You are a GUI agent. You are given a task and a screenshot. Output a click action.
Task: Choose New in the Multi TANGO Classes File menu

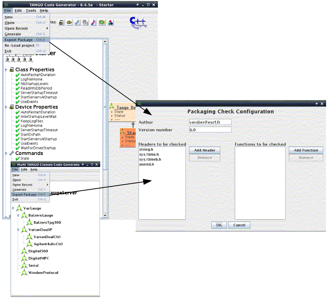click(x=30, y=175)
